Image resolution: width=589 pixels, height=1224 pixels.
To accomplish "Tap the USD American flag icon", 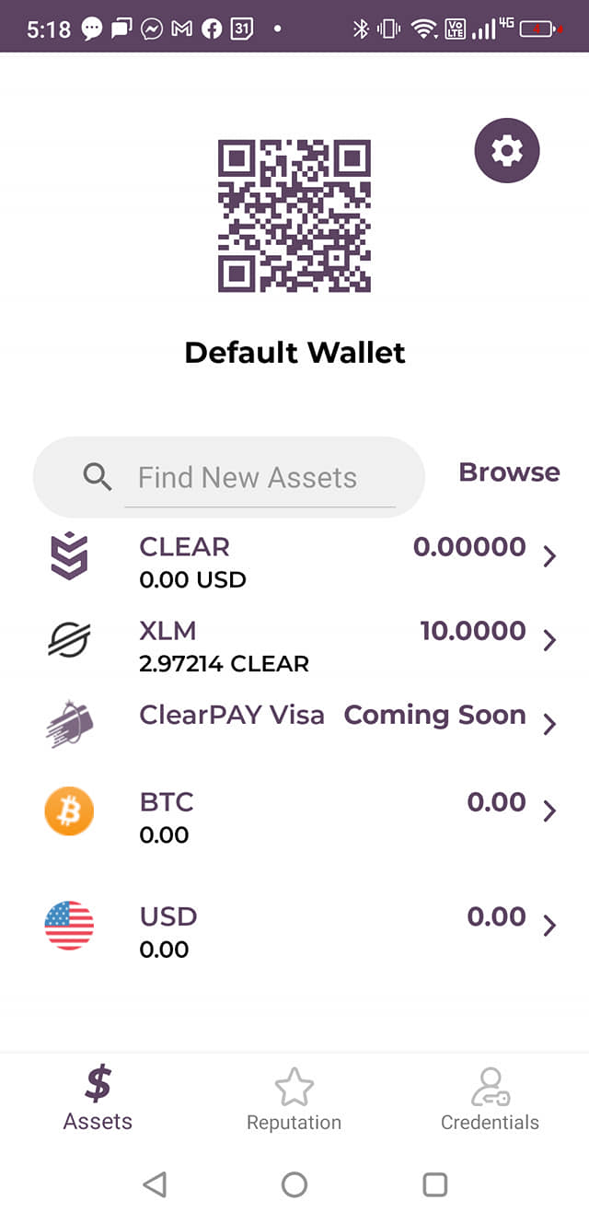I will [69, 926].
